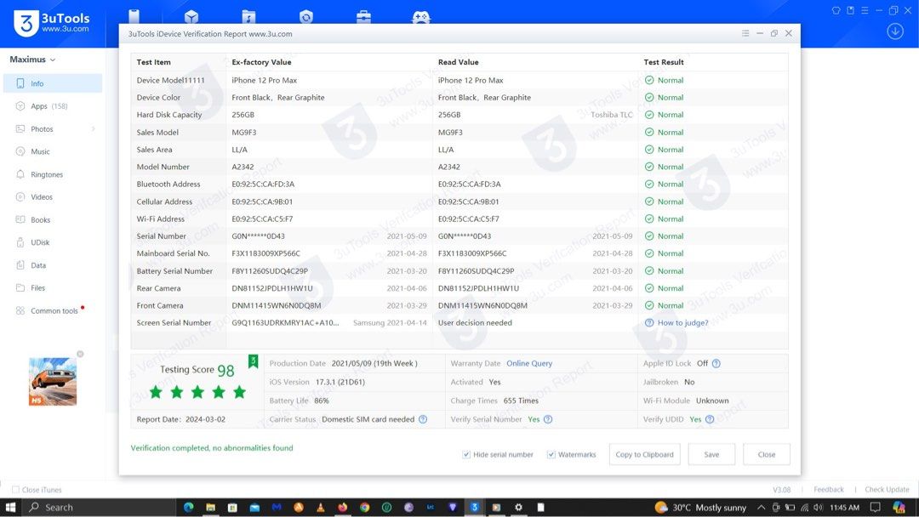Open Data in the sidebar

coord(53,265)
